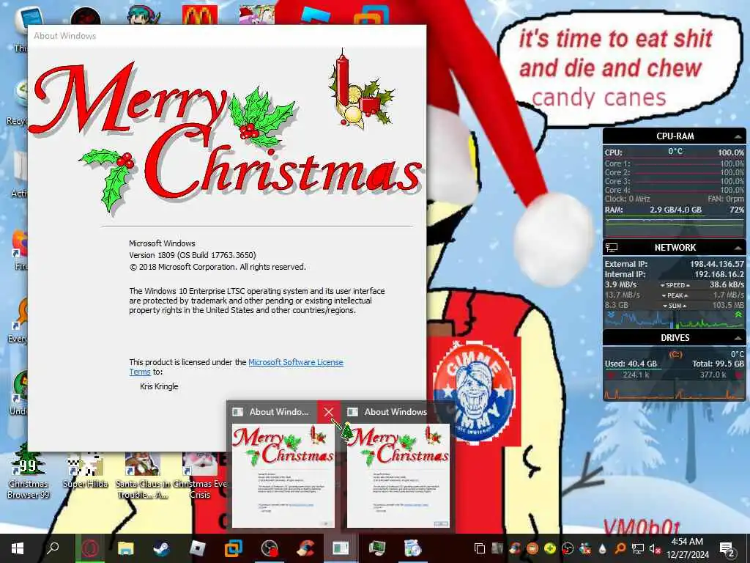Screen dimensions: 750x563
Task: Launch Opera GX from the taskbar
Action: tap(90, 548)
